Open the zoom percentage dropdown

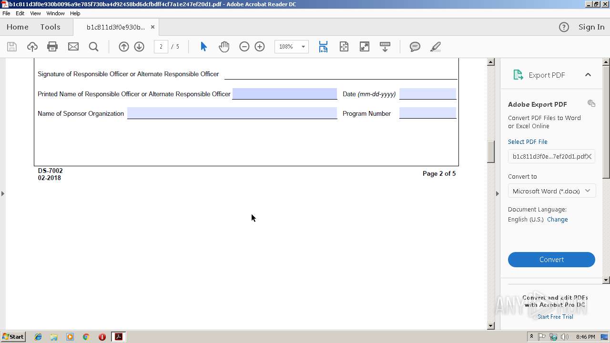coord(303,47)
